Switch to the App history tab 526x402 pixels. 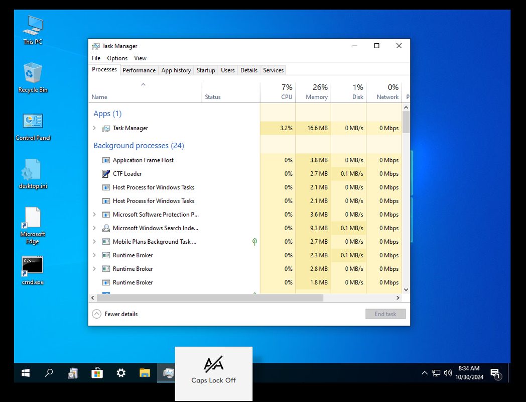[x=176, y=70]
